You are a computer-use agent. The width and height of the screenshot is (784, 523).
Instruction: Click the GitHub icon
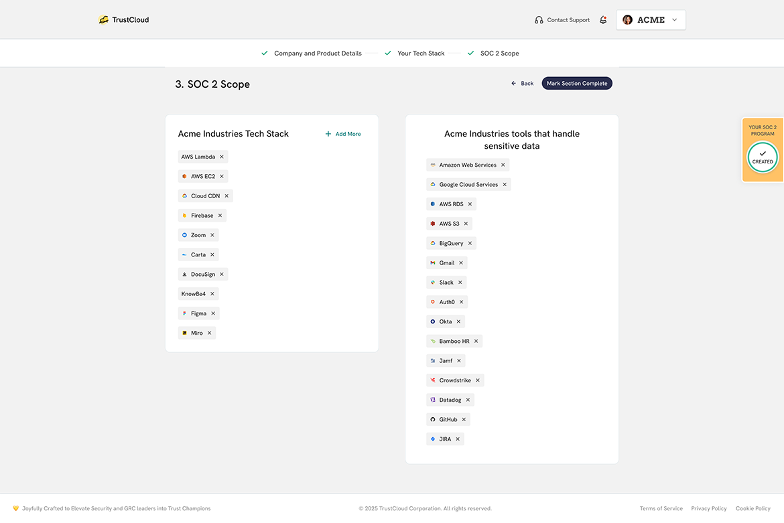pyautogui.click(x=433, y=420)
